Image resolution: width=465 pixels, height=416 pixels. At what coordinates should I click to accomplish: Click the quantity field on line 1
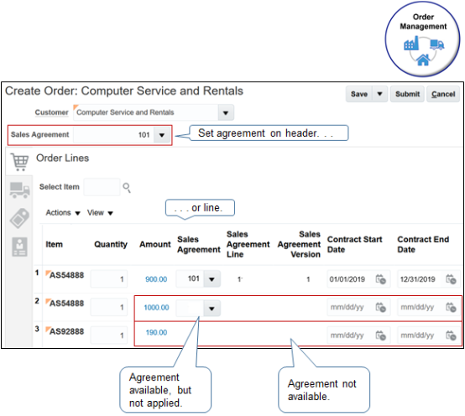[109, 278]
